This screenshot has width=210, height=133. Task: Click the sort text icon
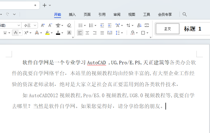(139, 25)
